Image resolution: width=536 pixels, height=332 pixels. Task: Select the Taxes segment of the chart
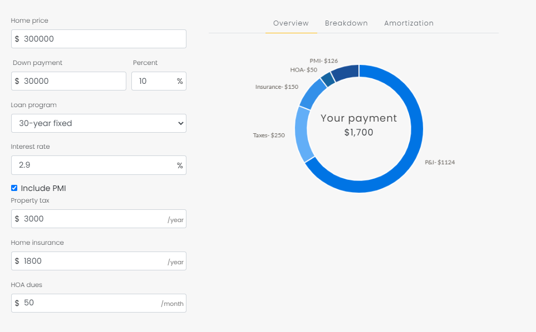(x=303, y=133)
